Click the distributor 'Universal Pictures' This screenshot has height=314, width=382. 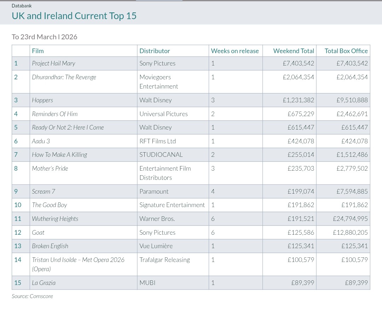pyautogui.click(x=163, y=114)
